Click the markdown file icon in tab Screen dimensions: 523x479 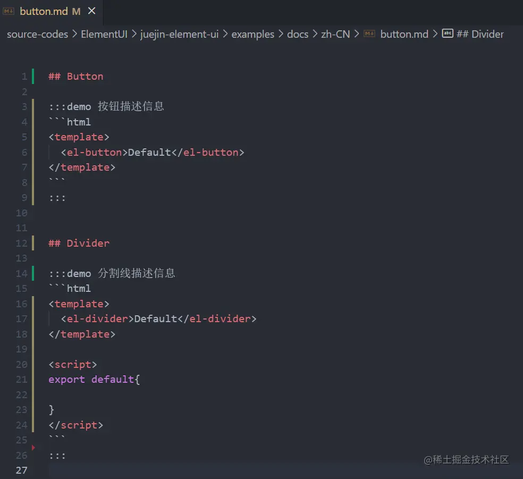pos(9,11)
